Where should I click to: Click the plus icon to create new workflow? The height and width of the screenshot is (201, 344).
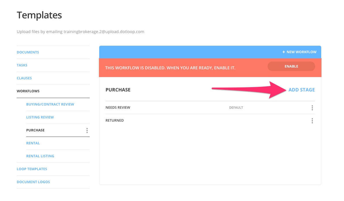(283, 52)
